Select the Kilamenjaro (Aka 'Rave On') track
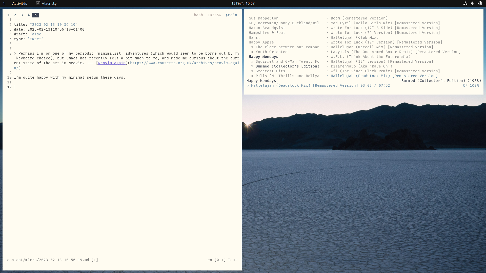Viewport: 486px width, 273px height. (x=361, y=66)
